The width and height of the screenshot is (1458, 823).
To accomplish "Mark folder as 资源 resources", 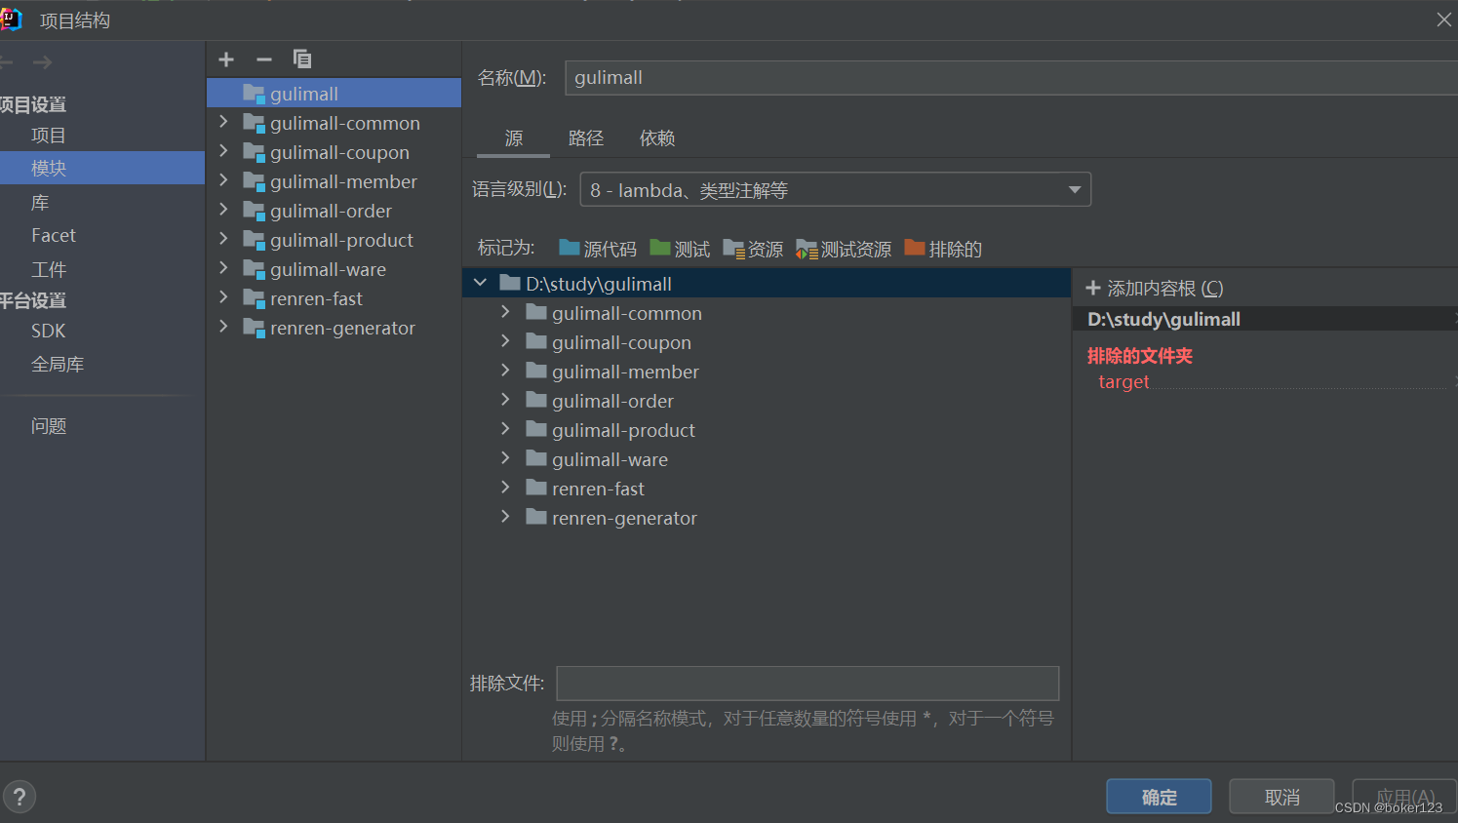I will pos(752,248).
